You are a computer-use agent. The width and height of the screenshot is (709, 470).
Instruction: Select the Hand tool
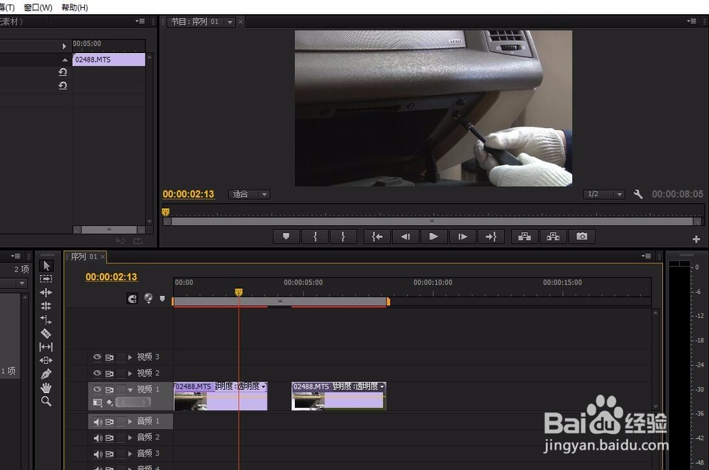pyautogui.click(x=46, y=387)
